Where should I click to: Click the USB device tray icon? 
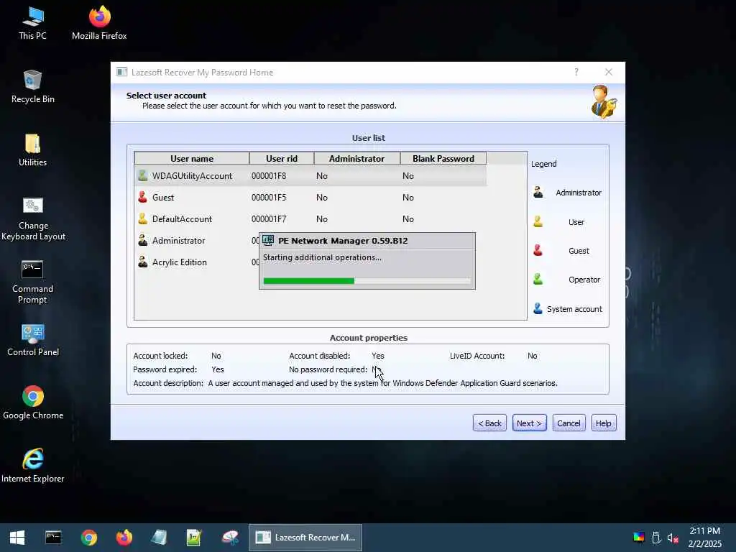click(656, 538)
